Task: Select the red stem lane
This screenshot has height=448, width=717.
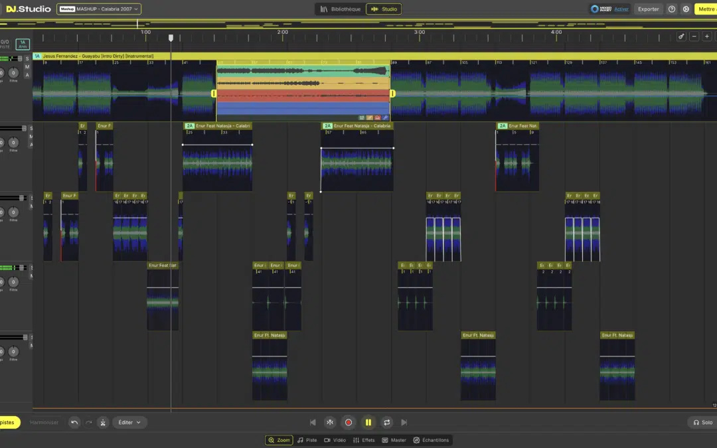Action: 303,96
